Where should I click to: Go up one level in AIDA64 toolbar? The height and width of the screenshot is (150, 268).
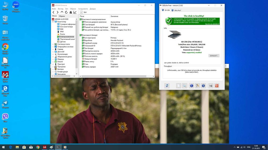pyautogui.click(x=62, y=12)
